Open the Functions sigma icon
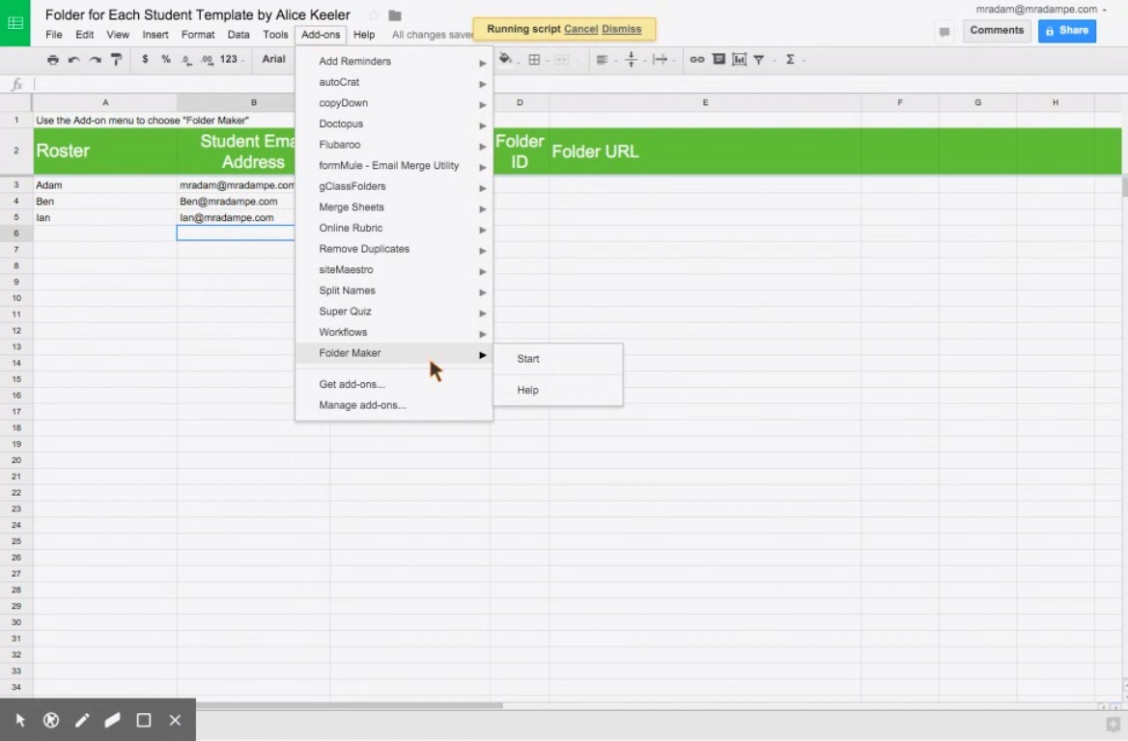Viewport: 1128px width, 741px height. point(790,60)
